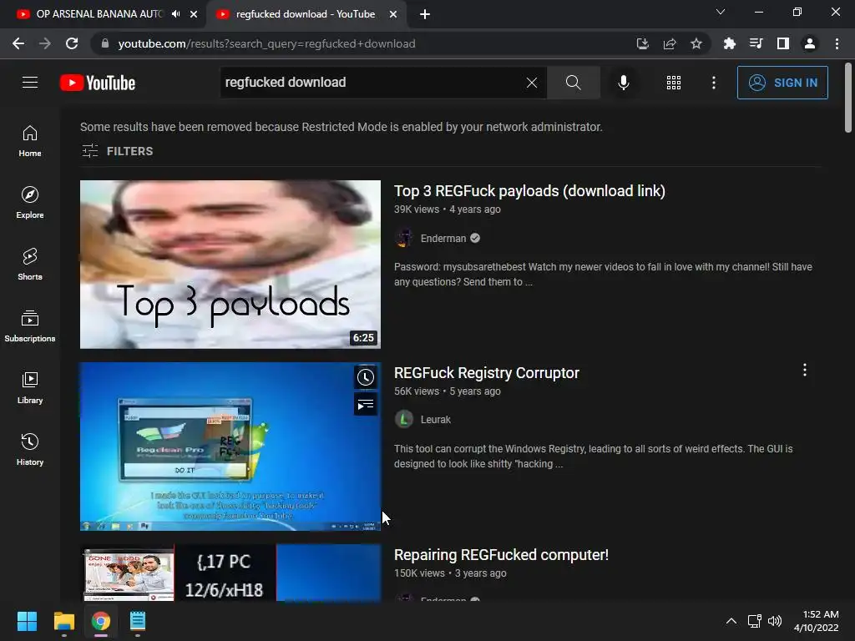
Task: Open Repairing REGFucked computer thumbnail
Action: [230, 573]
